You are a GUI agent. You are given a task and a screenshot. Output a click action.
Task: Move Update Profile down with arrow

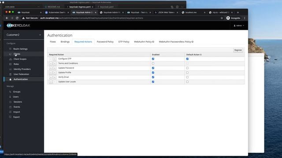pyautogui.click(x=55, y=72)
